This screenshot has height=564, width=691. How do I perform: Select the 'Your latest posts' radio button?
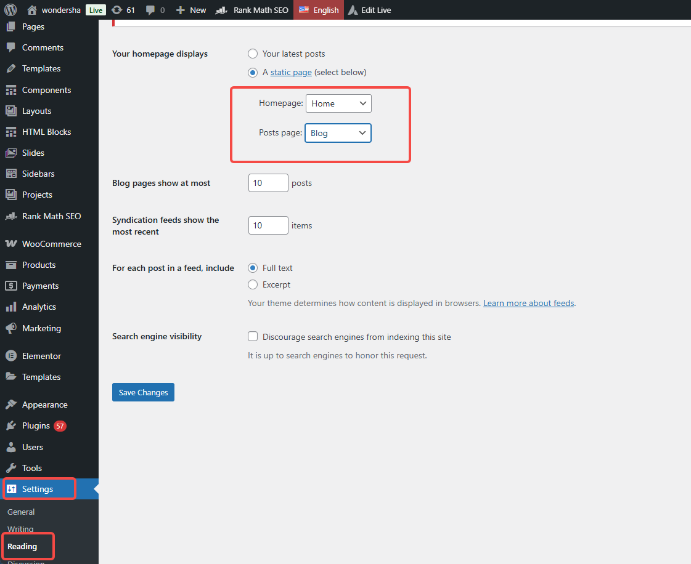253,54
